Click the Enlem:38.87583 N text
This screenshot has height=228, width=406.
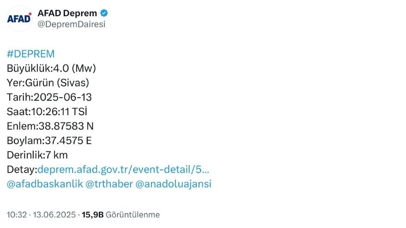tap(50, 126)
